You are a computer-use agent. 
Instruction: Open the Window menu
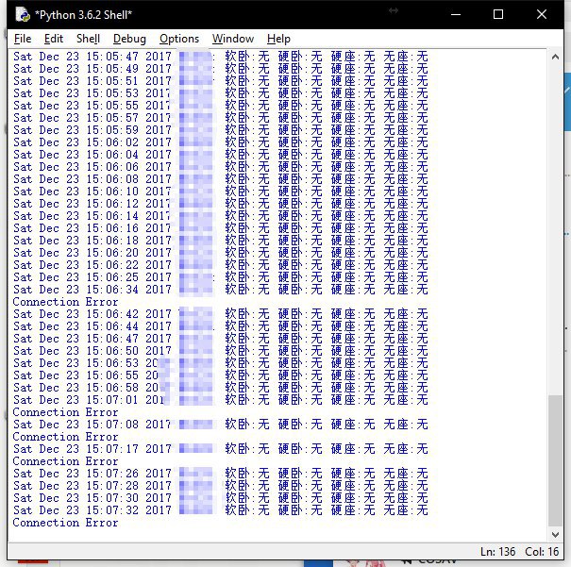point(232,39)
